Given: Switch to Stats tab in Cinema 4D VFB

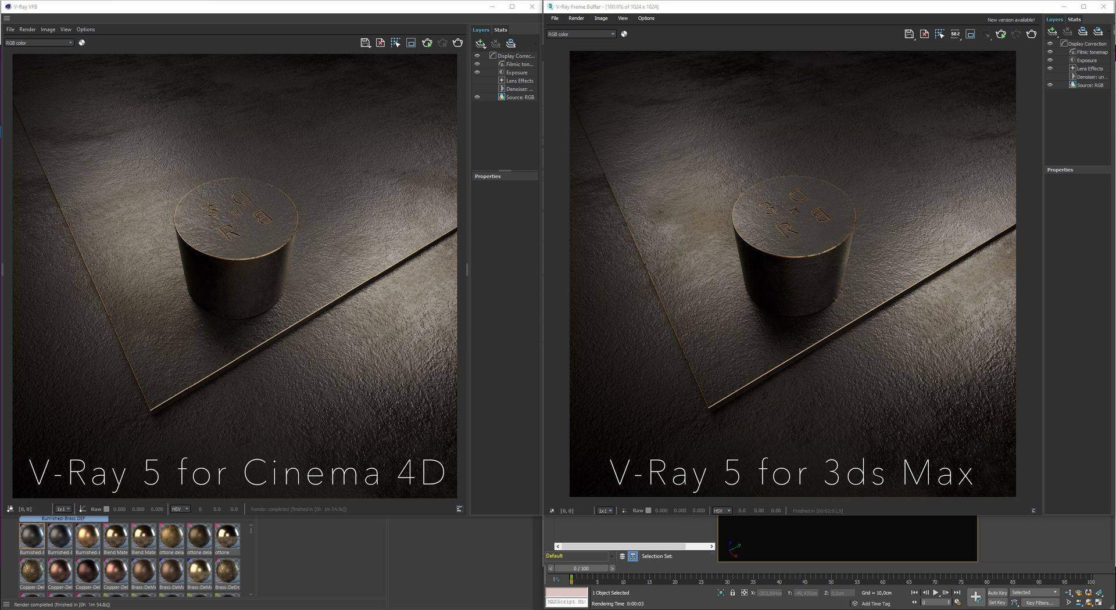Looking at the screenshot, I should tap(500, 30).
